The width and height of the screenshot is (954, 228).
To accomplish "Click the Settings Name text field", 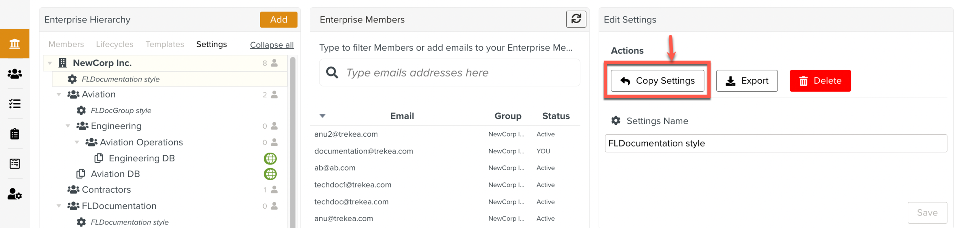I will (x=775, y=143).
